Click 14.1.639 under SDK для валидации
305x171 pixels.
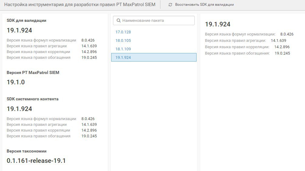(89, 46)
